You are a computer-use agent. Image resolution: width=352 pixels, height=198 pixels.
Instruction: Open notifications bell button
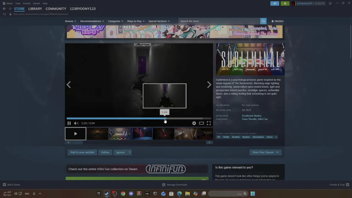click(285, 3)
